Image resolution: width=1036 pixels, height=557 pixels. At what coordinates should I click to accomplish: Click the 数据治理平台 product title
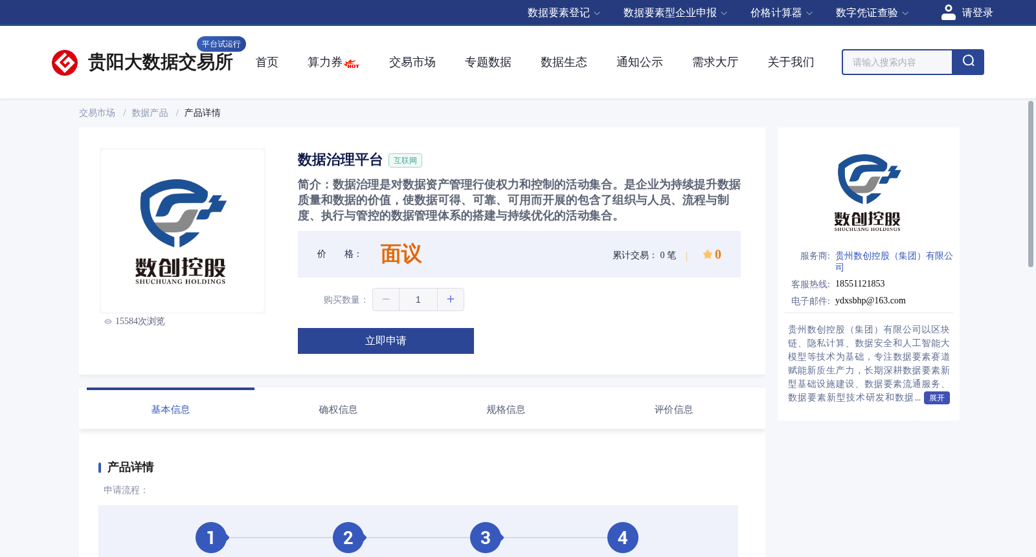tap(340, 160)
